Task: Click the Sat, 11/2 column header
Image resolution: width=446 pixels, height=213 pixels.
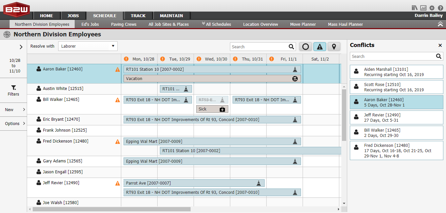Action: 321,59
